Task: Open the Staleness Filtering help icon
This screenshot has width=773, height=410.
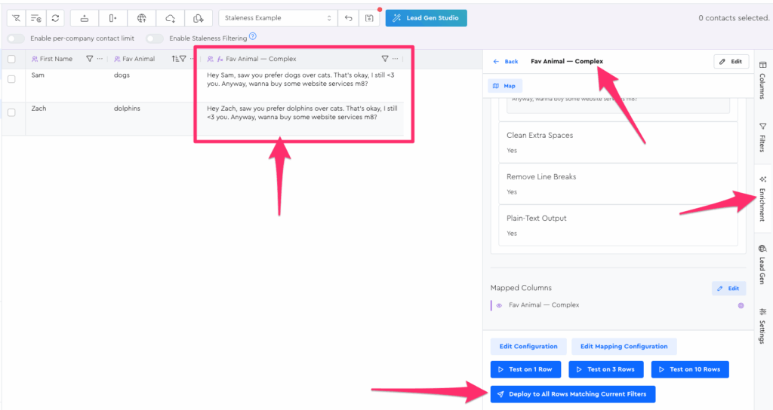Action: pyautogui.click(x=253, y=36)
